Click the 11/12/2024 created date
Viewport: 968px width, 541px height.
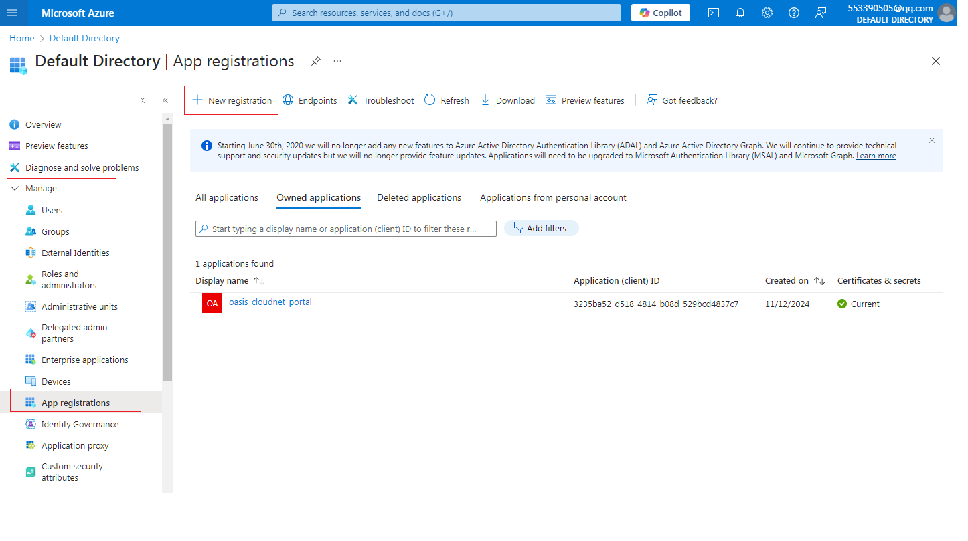[x=787, y=304]
